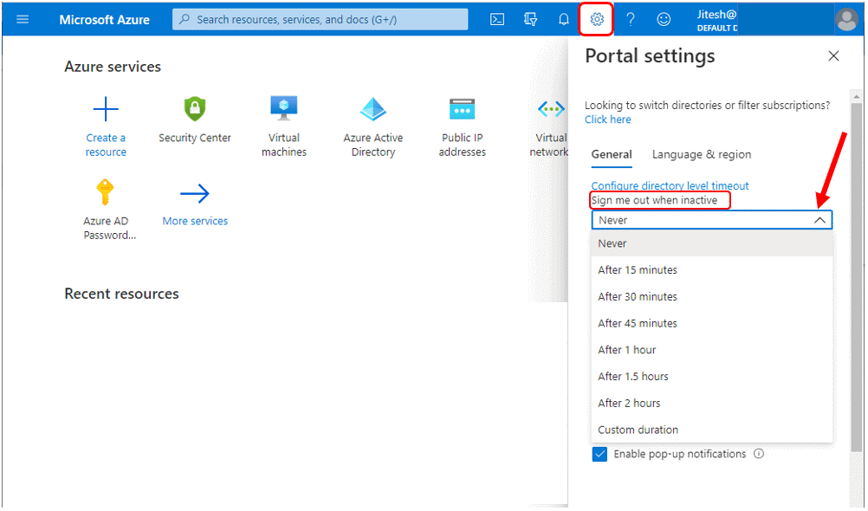Click the Recent resources heading
This screenshot has height=511, width=868.
tap(121, 294)
